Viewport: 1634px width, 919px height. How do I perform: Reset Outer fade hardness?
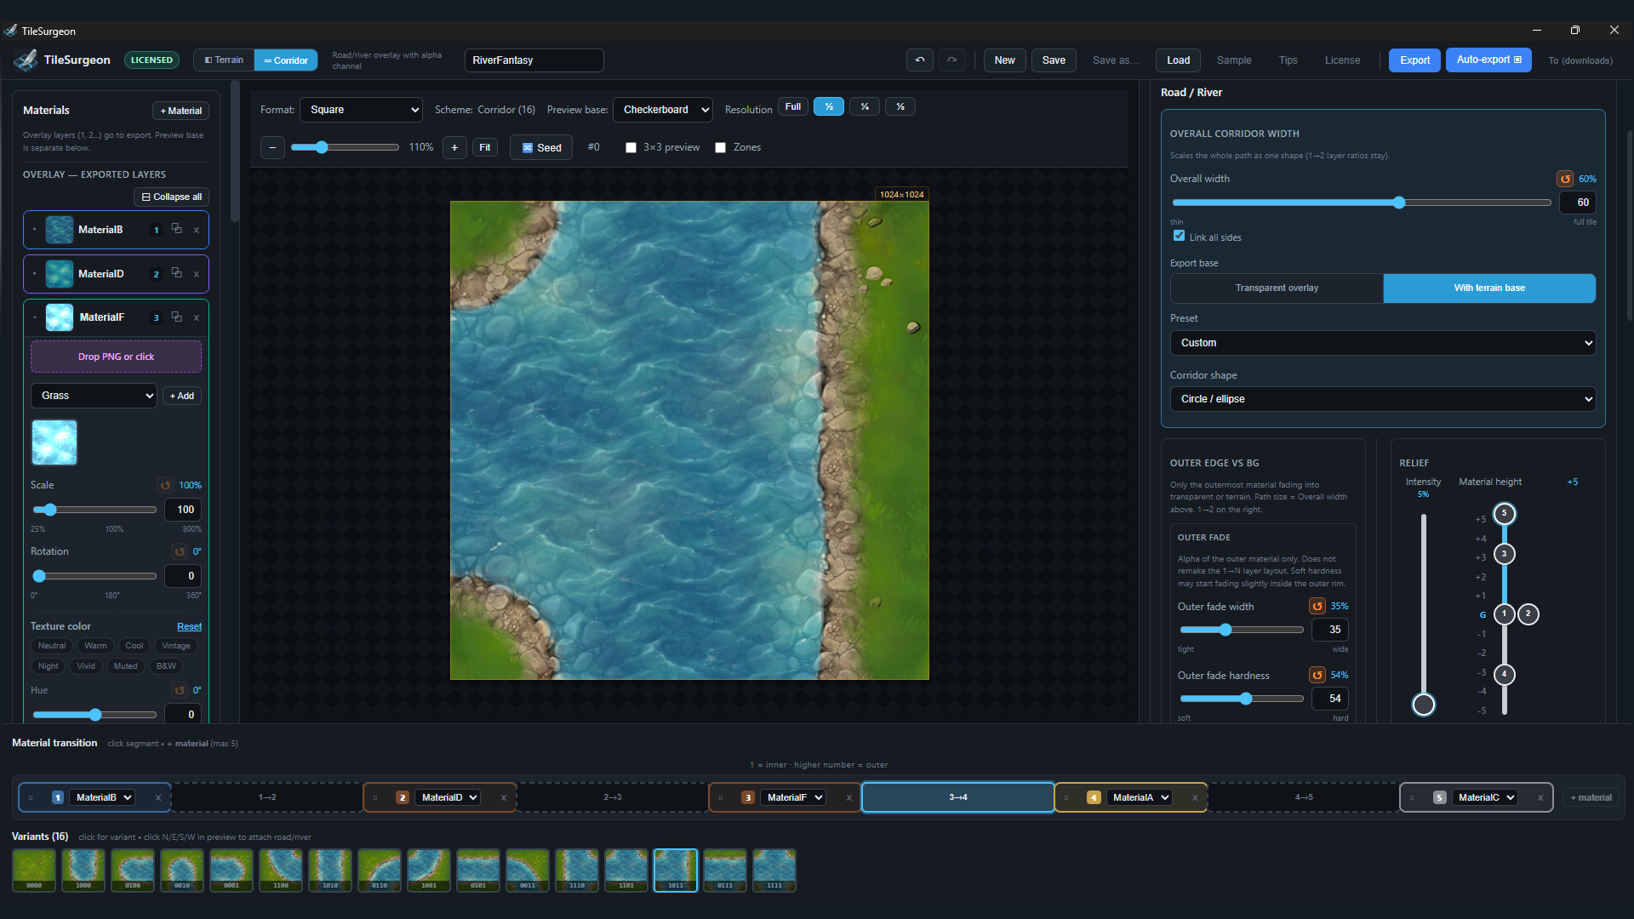coord(1317,675)
